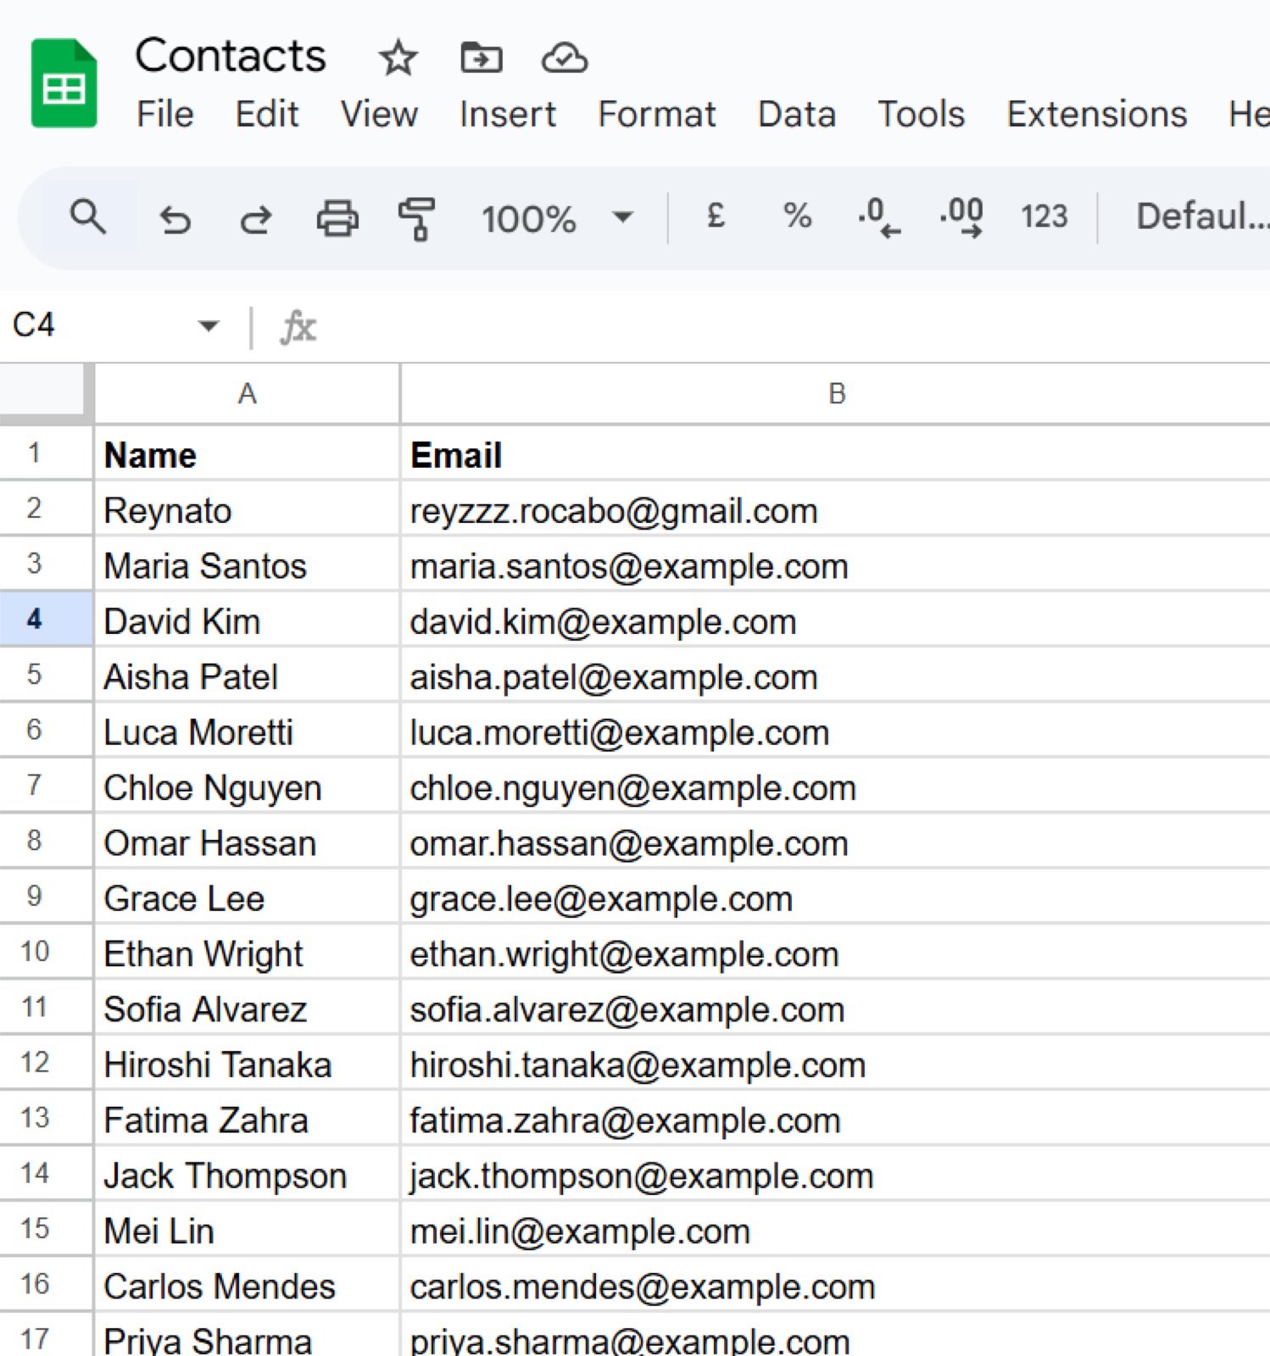Click the Email header cell
Image resolution: width=1270 pixels, height=1356 pixels.
[x=836, y=454]
